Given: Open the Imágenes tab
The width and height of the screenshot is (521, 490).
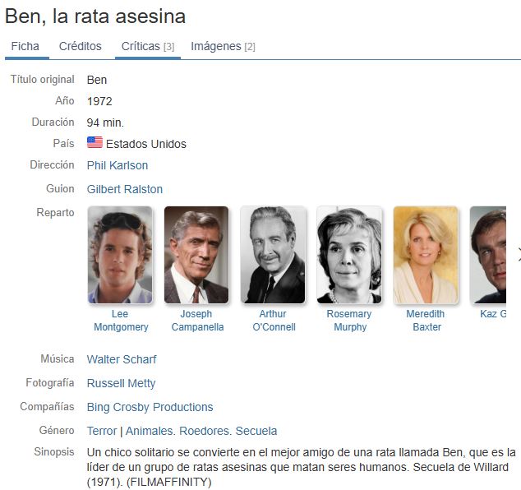Looking at the screenshot, I should click(x=223, y=46).
